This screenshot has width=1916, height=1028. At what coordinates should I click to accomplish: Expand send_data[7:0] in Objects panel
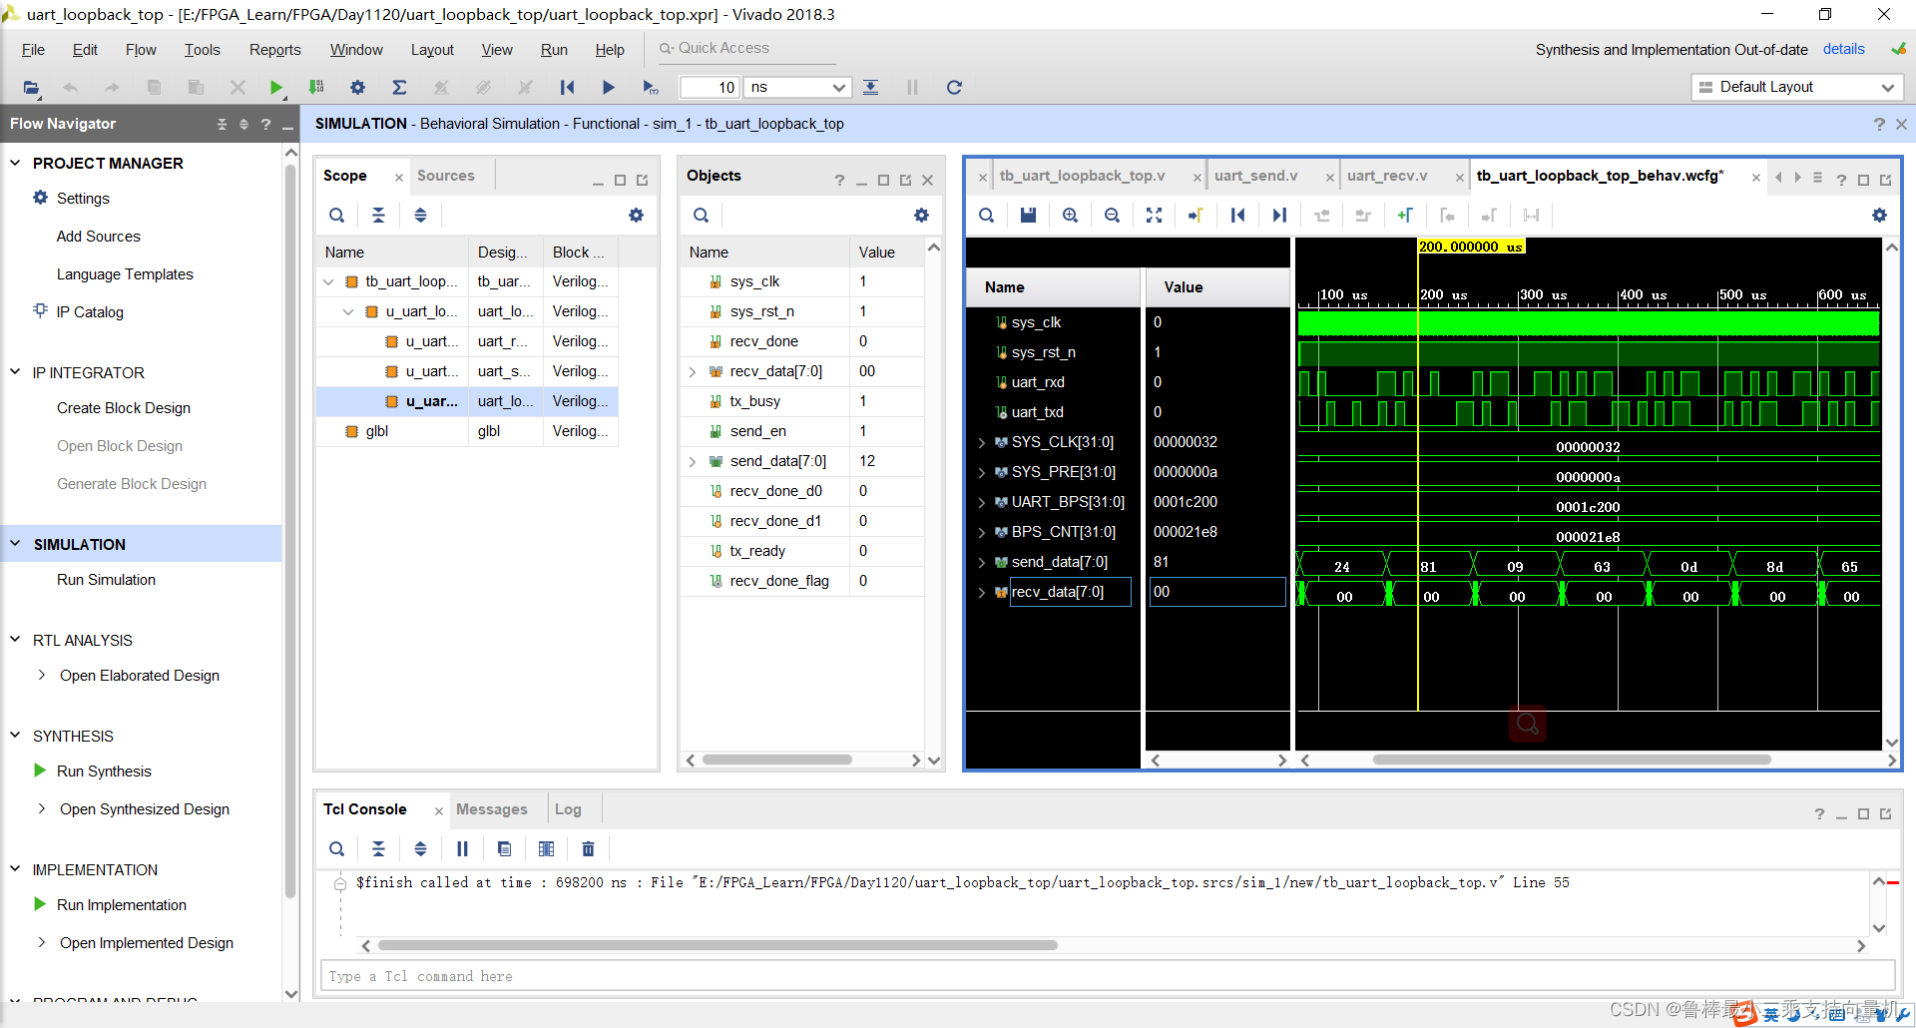click(693, 462)
